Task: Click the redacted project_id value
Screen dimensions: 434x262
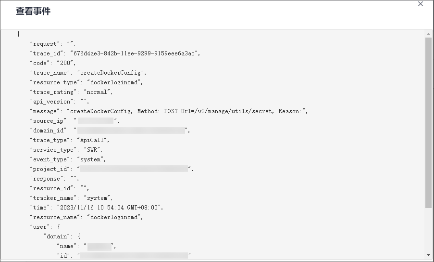Action: tap(134, 169)
